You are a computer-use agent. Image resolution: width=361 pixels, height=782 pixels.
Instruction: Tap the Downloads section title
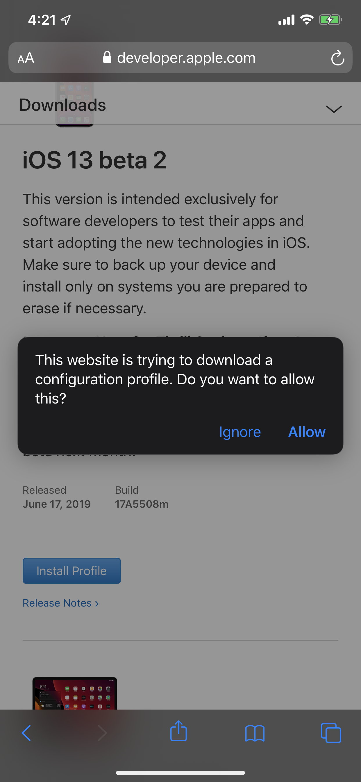pos(63,105)
